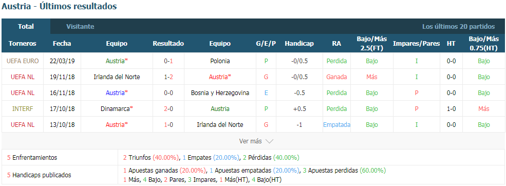Open the 2-0 Dinamarca result
Screen dimensions: 506x186
tap(168, 109)
